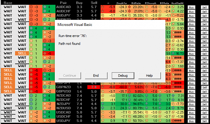The height and width of the screenshot is (124, 210).
Task: Click the green circle beside 4 in USDCAD row
Action: coord(45,112)
